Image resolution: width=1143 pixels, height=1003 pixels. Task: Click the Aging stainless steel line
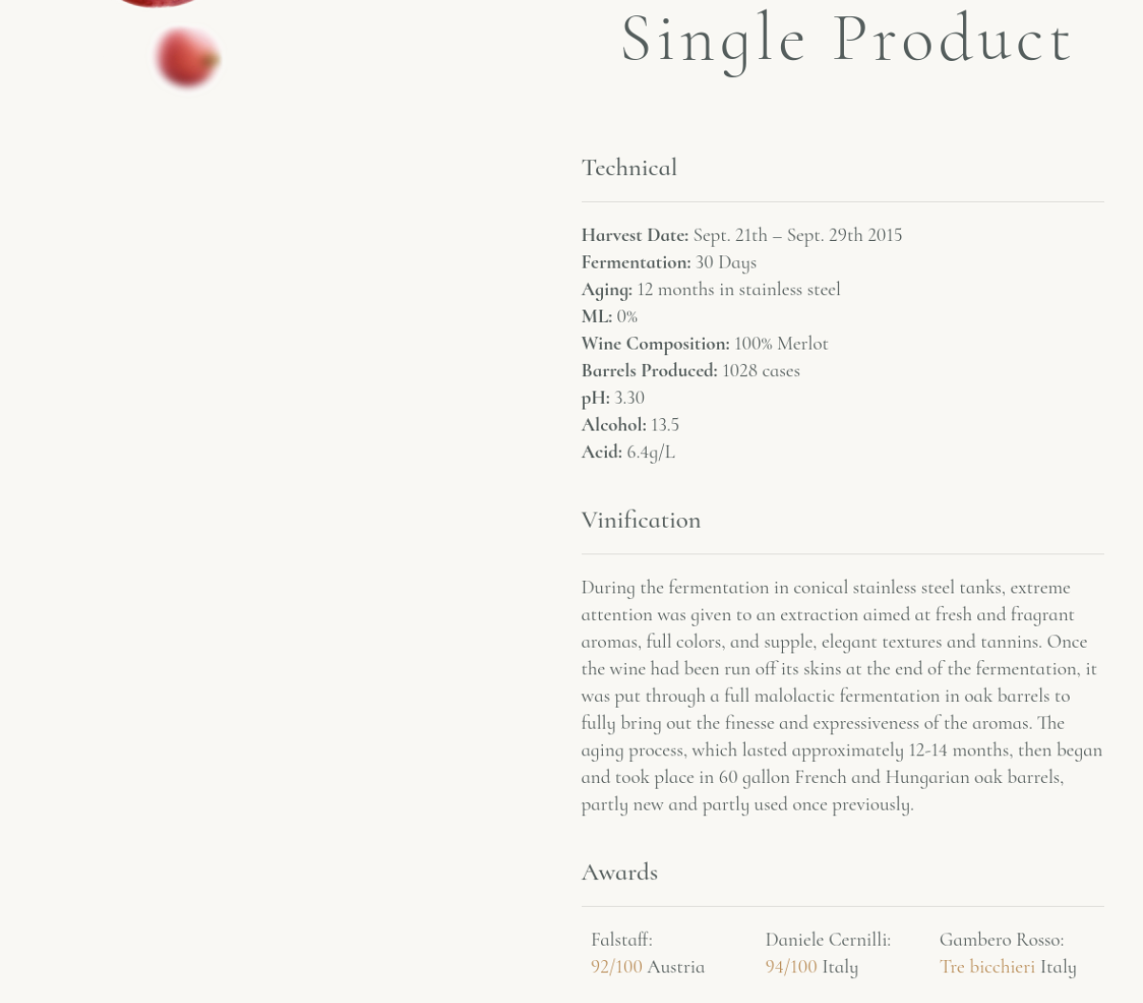coord(711,290)
